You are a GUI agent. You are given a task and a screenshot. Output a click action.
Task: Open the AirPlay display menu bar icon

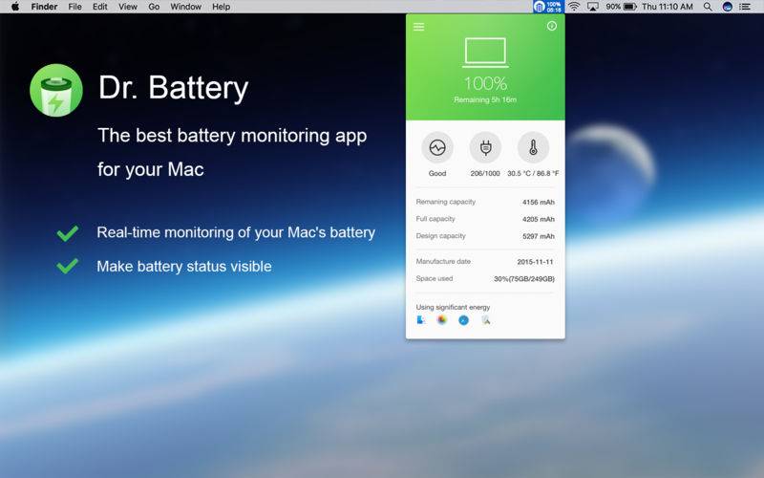[x=593, y=7]
